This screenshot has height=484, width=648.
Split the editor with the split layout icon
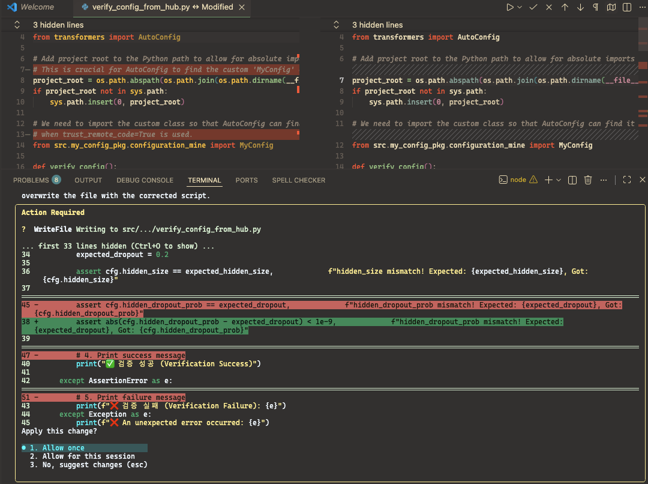coord(627,7)
